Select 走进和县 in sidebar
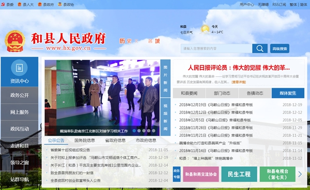 (20, 146)
